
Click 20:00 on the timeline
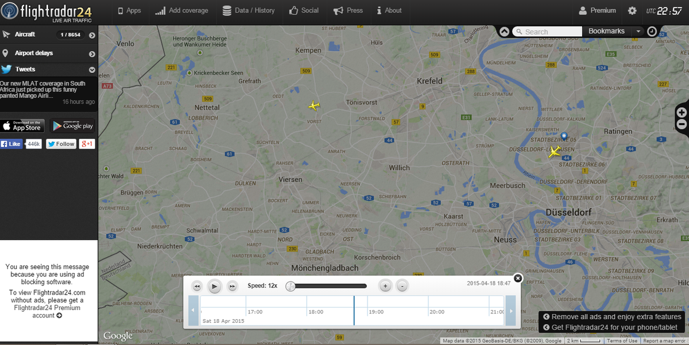click(x=437, y=312)
